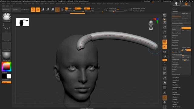
Task: Expand the ArrayMesh section
Action: pyautogui.click(x=176, y=78)
